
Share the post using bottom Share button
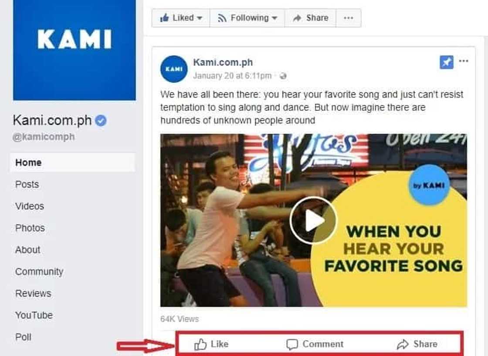pyautogui.click(x=417, y=344)
